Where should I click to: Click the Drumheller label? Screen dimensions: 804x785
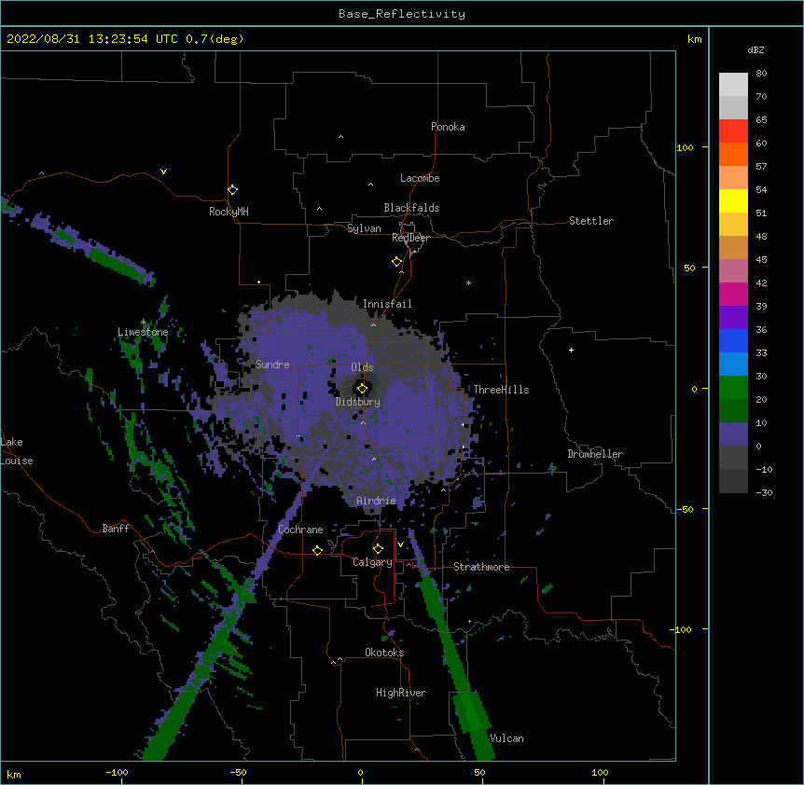point(595,454)
